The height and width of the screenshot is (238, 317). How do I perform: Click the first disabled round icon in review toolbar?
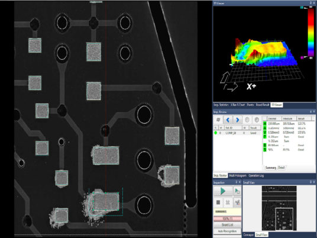[247, 120]
